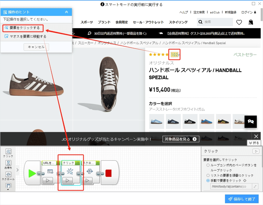Edit the XPath with pencil icon

(x=255, y=186)
